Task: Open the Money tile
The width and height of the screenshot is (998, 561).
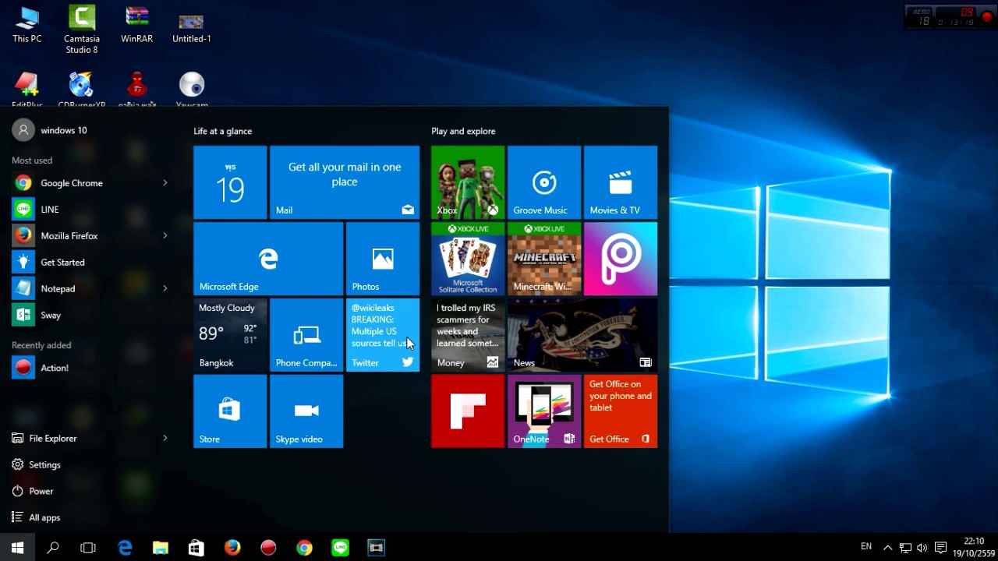Action: 468,335
